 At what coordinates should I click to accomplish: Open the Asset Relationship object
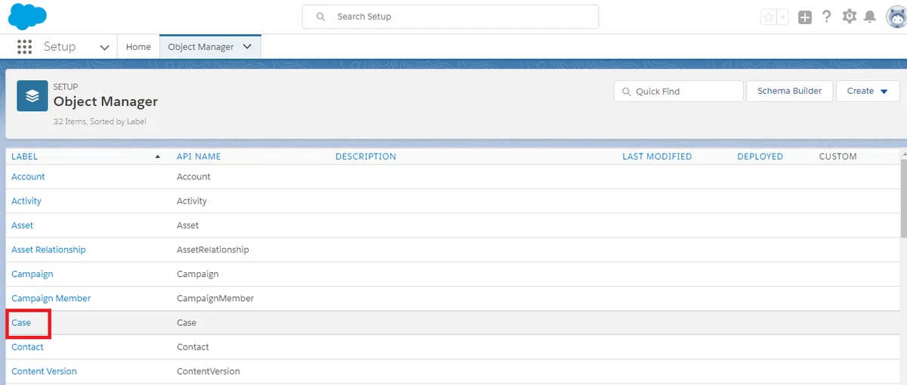[48, 250]
